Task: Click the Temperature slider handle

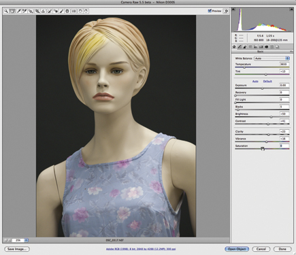Action: 244,67
